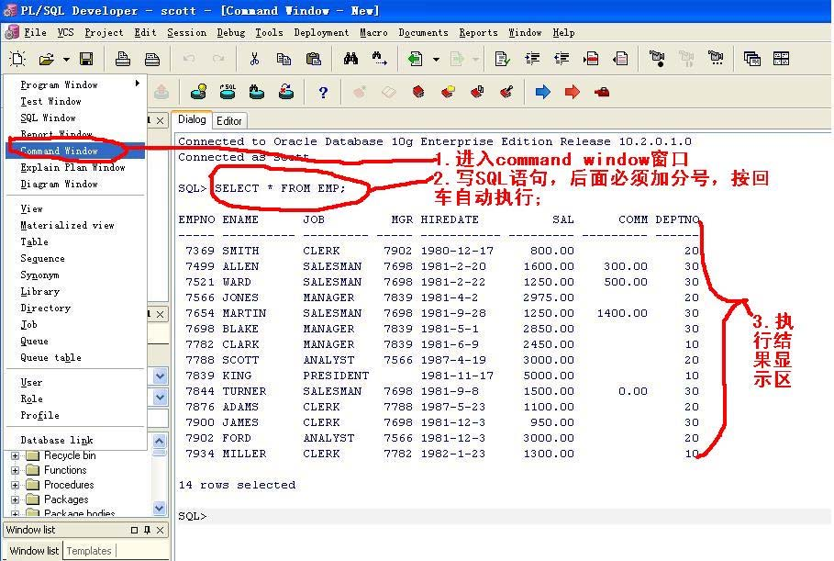
Task: Choose Explain Plan Window entry
Action: (x=75, y=167)
